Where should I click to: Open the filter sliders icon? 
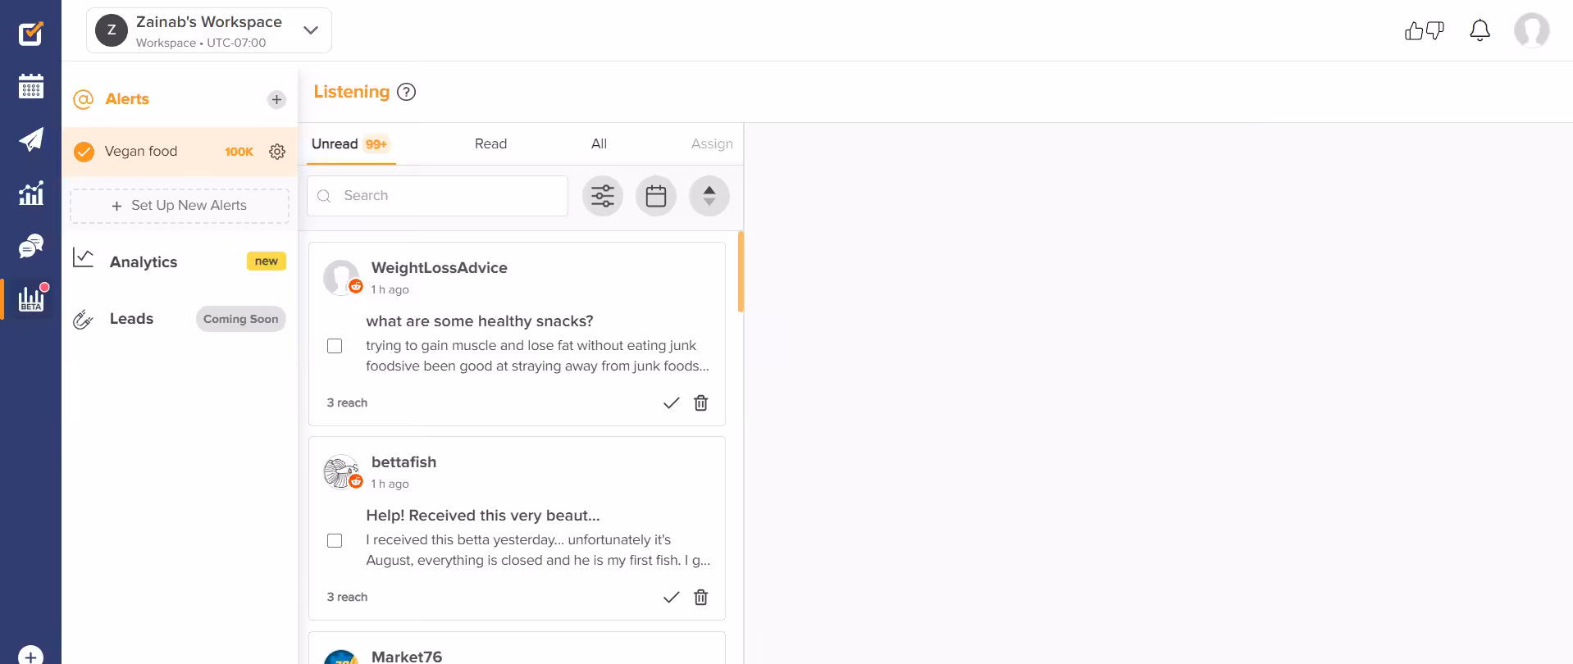click(603, 196)
